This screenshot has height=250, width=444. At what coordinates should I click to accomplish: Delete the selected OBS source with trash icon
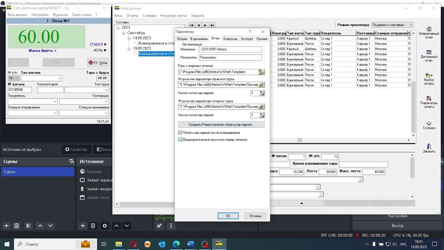[x=93, y=226]
